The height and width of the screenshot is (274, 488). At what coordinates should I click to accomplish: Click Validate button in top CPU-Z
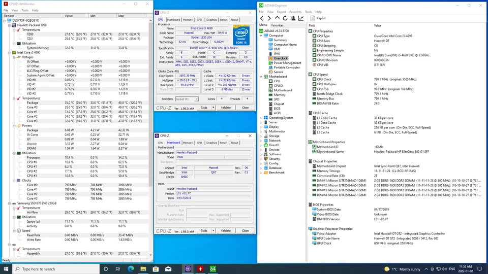pos(226,108)
